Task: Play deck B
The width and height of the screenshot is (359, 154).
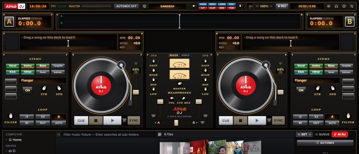Action: pyautogui.click(x=257, y=121)
